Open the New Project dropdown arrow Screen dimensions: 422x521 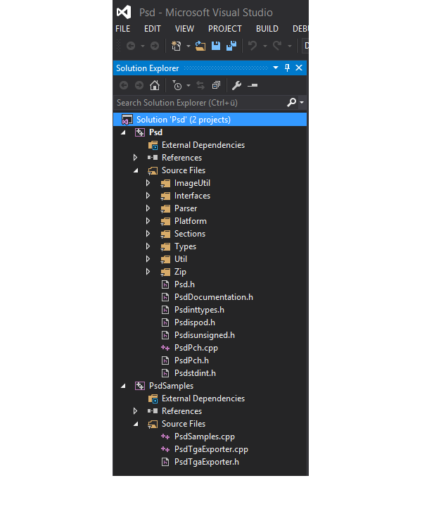click(188, 46)
